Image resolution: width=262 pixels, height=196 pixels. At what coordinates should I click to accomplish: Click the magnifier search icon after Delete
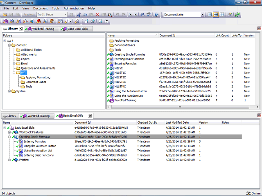tap(110, 15)
